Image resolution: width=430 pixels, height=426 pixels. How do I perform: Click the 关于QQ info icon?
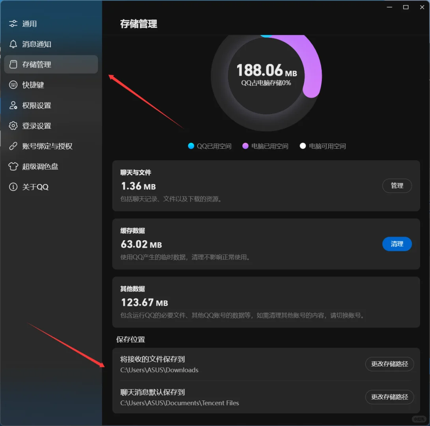pos(12,187)
